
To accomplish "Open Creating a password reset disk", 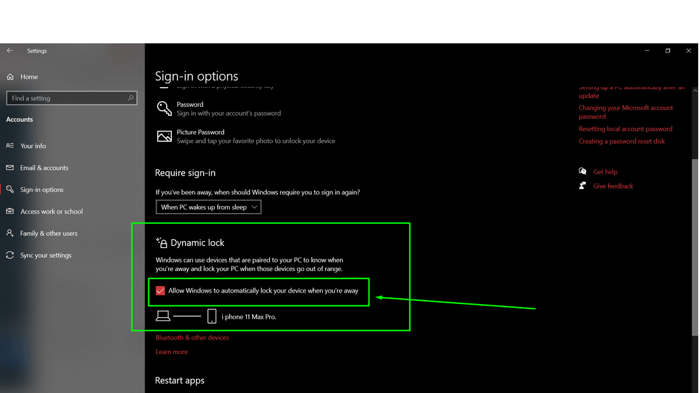I will tap(622, 141).
